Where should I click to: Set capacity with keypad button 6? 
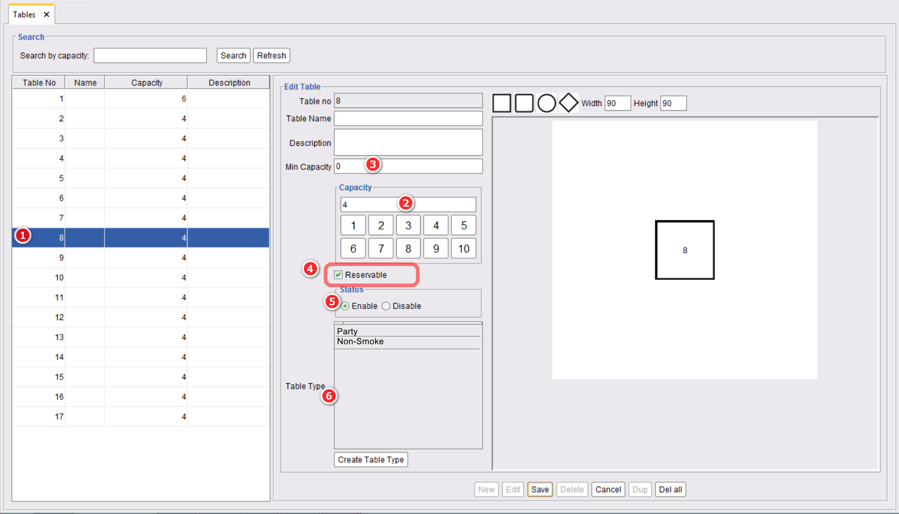click(x=353, y=249)
